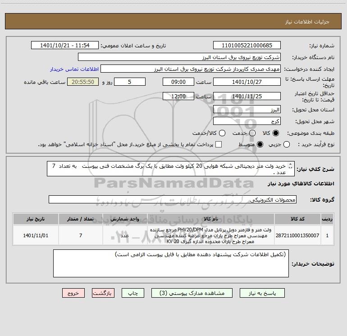Click product code 2872110001350007 cell
This screenshot has width=347, height=336.
pos(297,235)
